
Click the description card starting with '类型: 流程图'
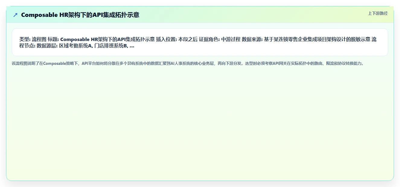pos(200,42)
